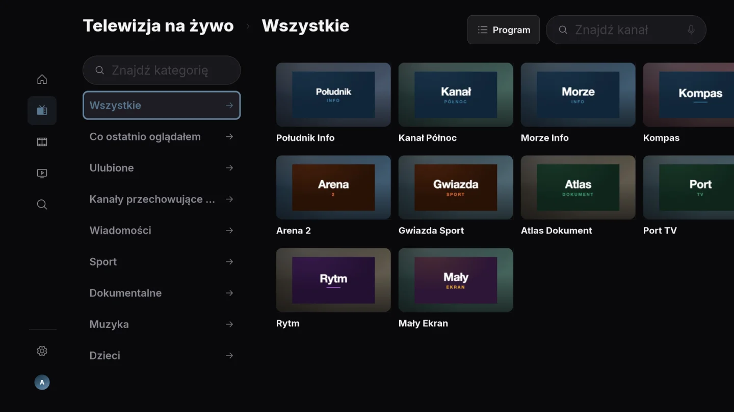Click the microphone voice search icon
734x412 pixels.
coord(691,30)
